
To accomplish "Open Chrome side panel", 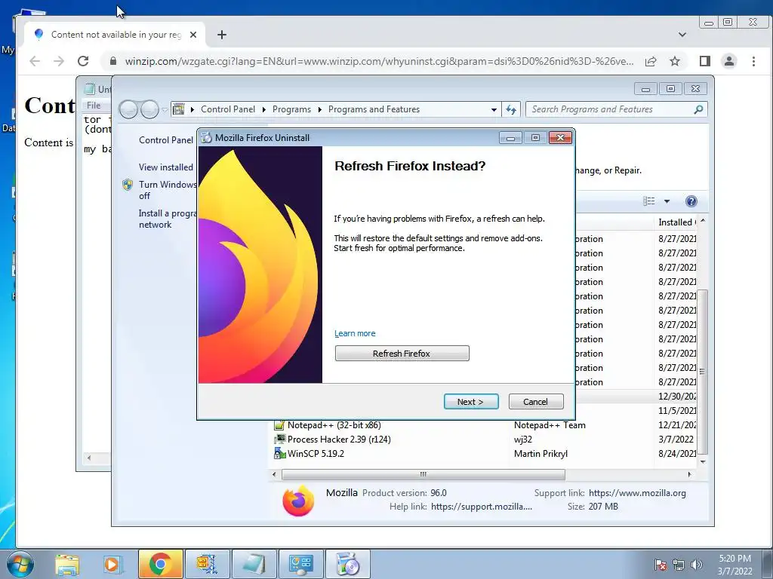I will click(704, 61).
